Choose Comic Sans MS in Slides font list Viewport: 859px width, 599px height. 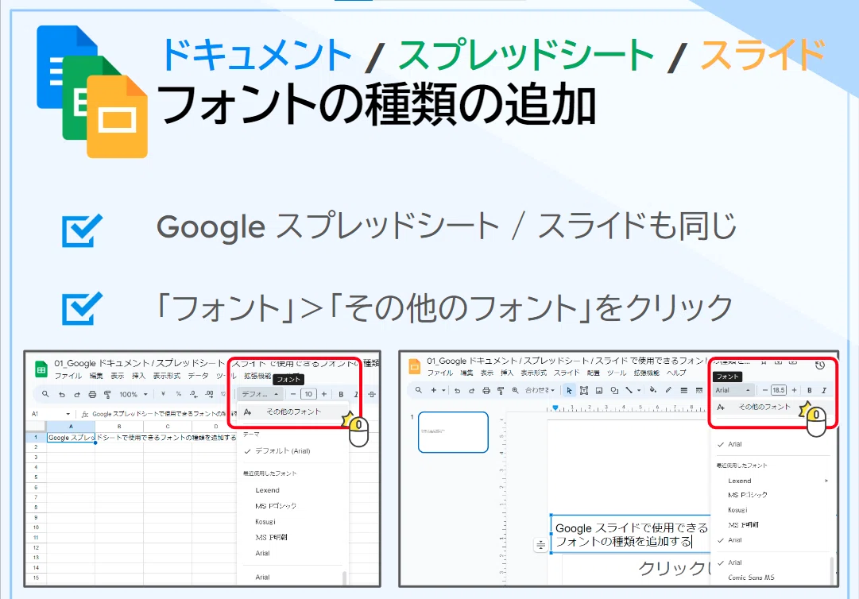tap(751, 578)
